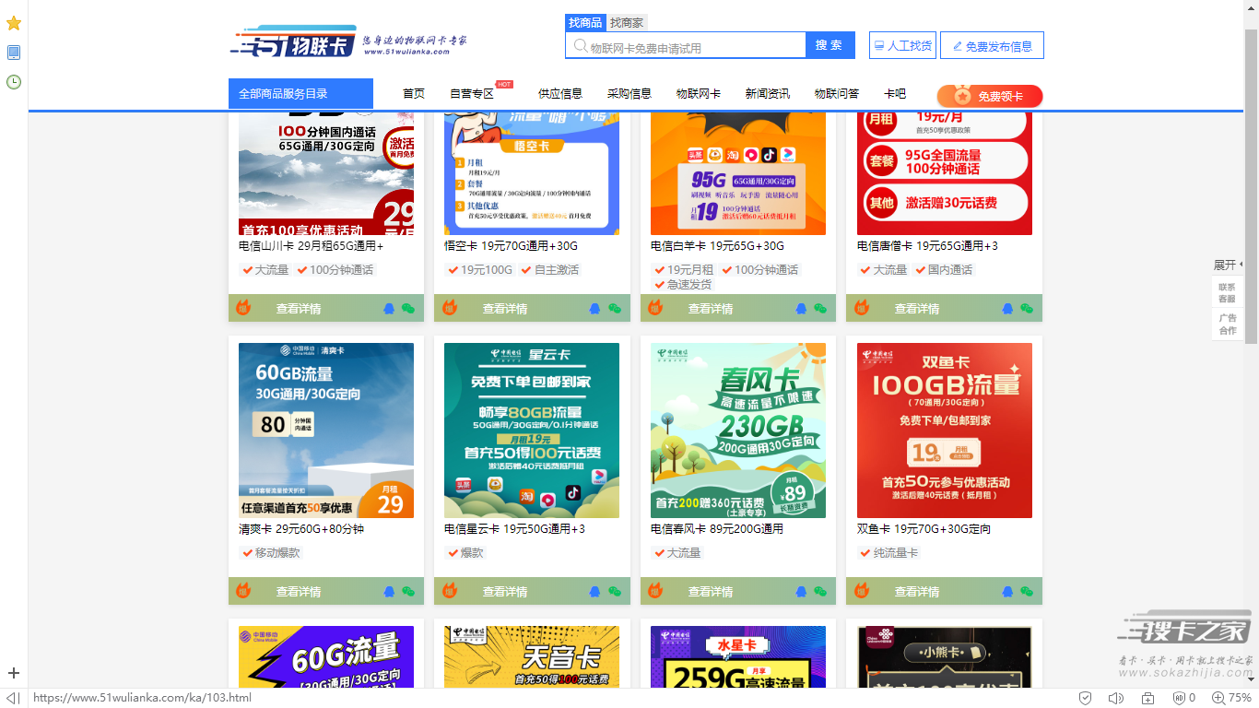The image size is (1259, 708).
Task: Click the 免费发布信息 button
Action: click(x=992, y=45)
